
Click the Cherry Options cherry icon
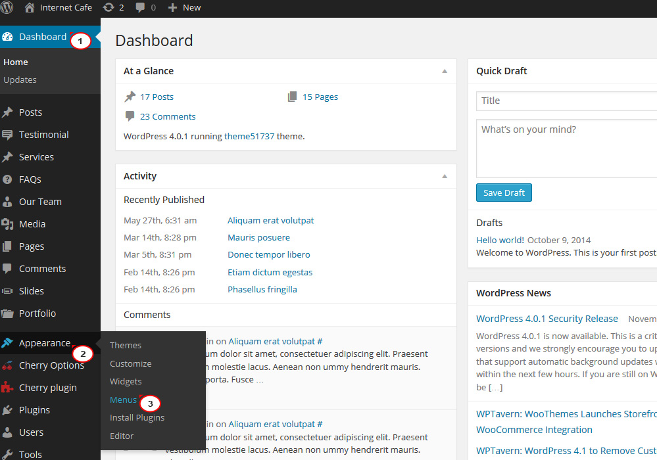tap(7, 365)
